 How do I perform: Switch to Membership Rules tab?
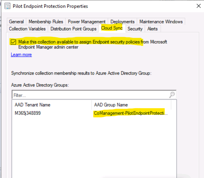click(46, 22)
